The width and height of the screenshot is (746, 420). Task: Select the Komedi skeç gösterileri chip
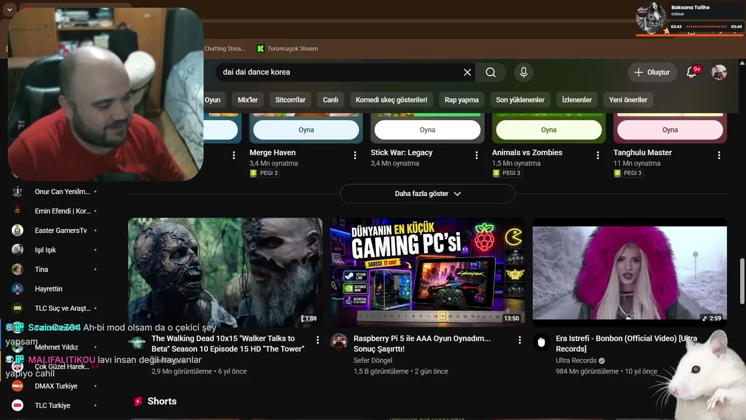click(392, 100)
